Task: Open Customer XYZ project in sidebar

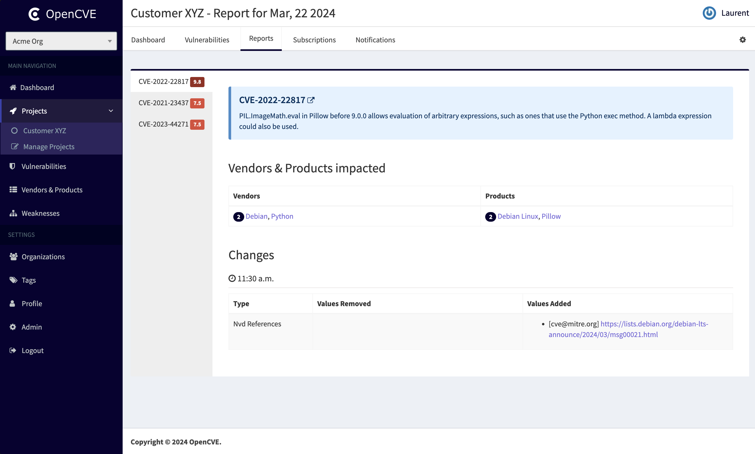Action: click(45, 131)
